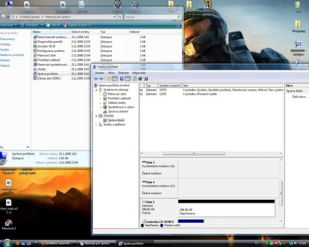The height and width of the screenshot is (247, 309).
Task: Expand the Sdílené složky node
Action: coord(101,103)
